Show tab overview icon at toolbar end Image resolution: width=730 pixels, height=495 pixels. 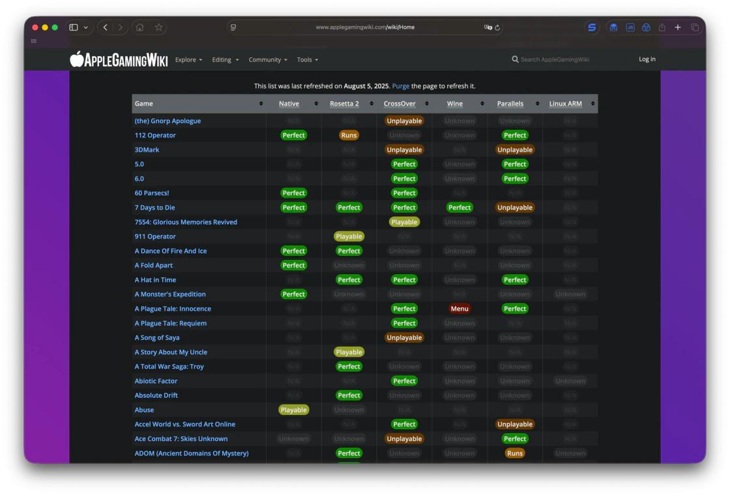tap(695, 27)
